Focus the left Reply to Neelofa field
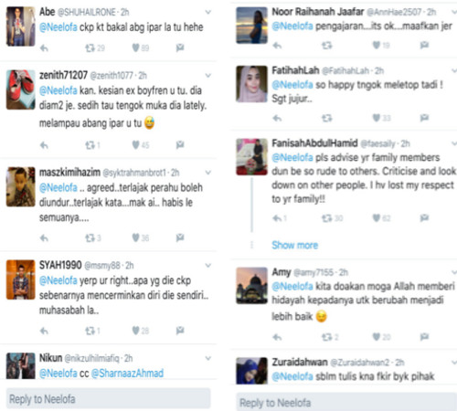Screen dimensions: 457x411 coord(108,398)
